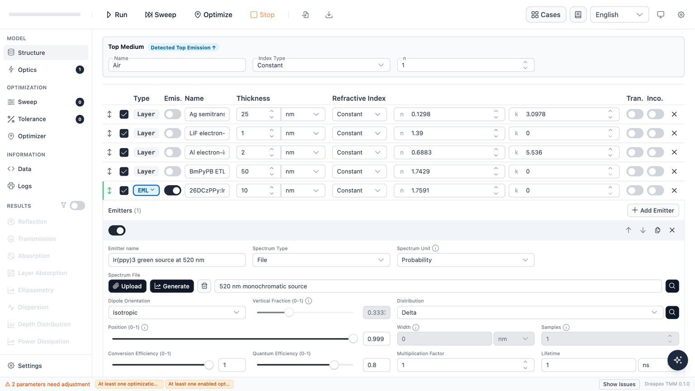Screen dimensions: 695x391
Task: Preview the Delta distribution with magnifier button
Action: [x=672, y=312]
